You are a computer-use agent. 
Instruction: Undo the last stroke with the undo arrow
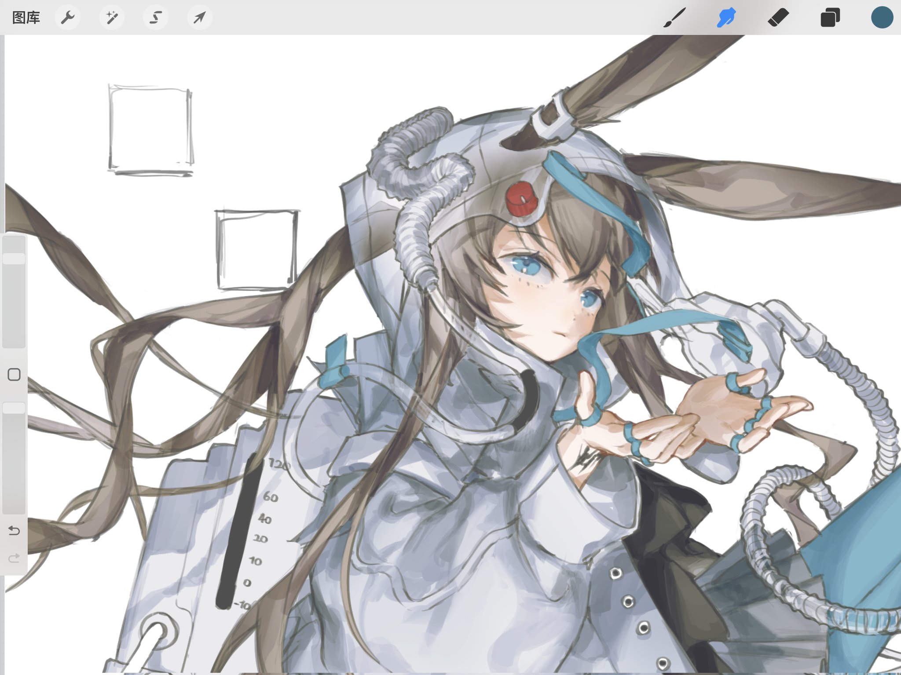[14, 531]
